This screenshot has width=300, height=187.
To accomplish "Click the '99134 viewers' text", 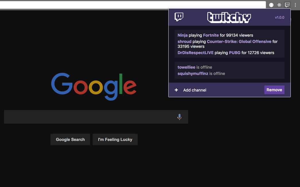I will pos(239,35).
